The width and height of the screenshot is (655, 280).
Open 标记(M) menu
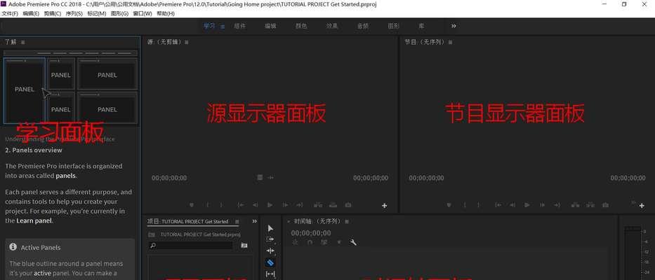(x=96, y=13)
